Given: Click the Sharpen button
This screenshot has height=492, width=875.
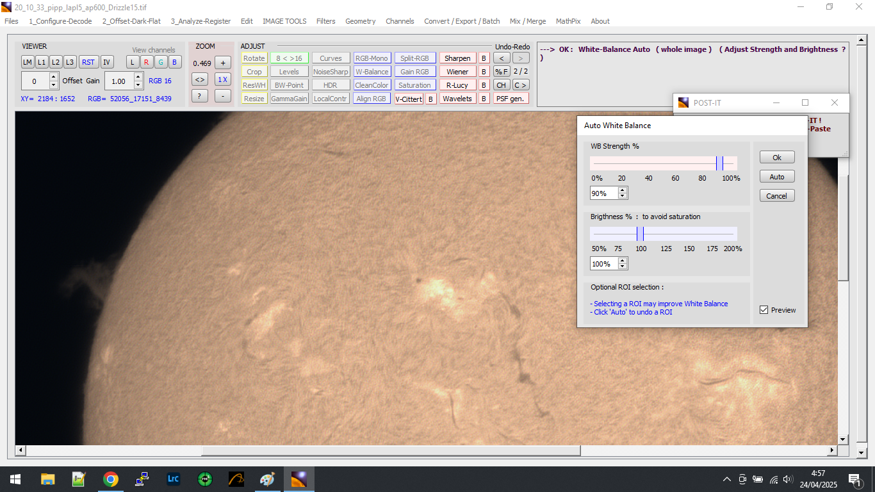Looking at the screenshot, I should coord(457,58).
